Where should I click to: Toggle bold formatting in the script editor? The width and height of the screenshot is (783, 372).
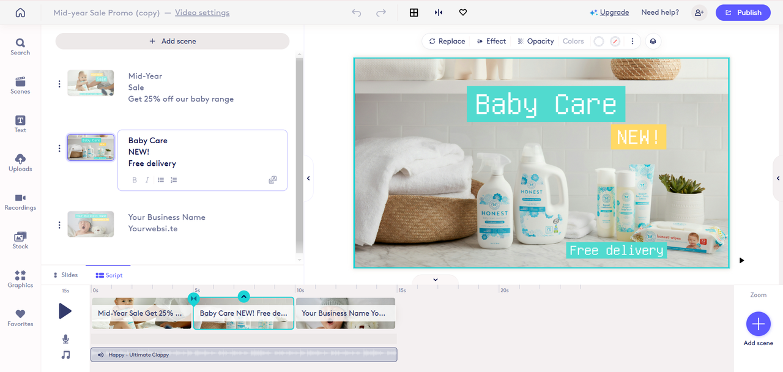135,180
